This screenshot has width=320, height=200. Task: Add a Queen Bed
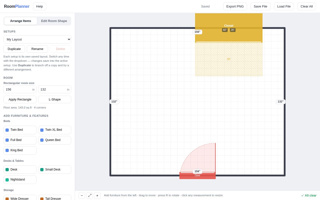pyautogui.click(x=55, y=140)
